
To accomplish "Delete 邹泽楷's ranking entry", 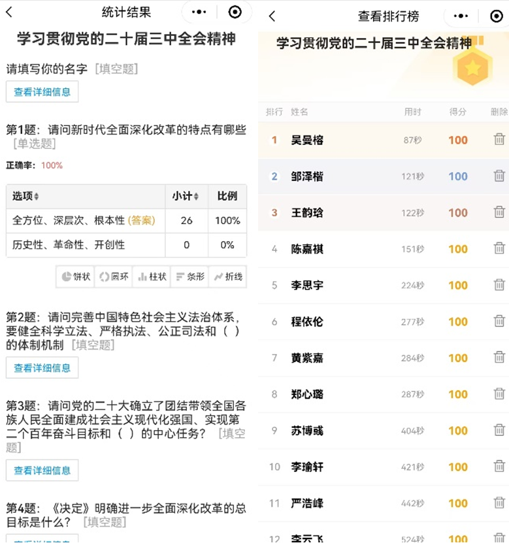I will pyautogui.click(x=499, y=176).
